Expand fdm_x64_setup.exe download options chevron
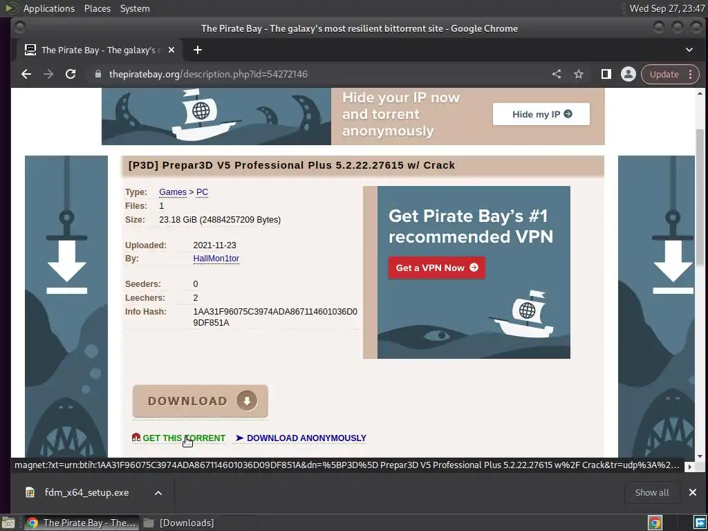This screenshot has height=531, width=708. point(158,493)
